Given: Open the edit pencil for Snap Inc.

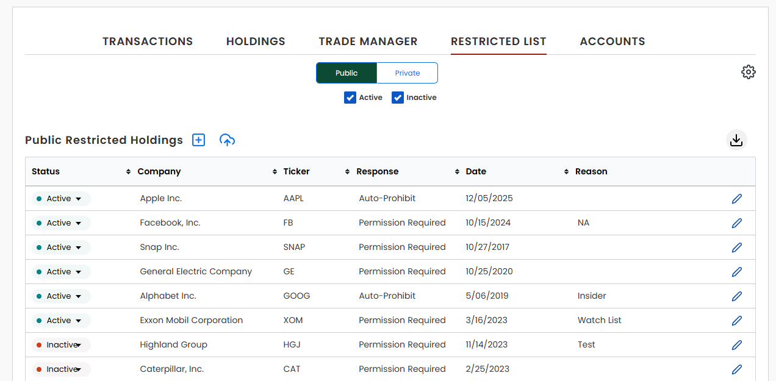Looking at the screenshot, I should click(736, 247).
